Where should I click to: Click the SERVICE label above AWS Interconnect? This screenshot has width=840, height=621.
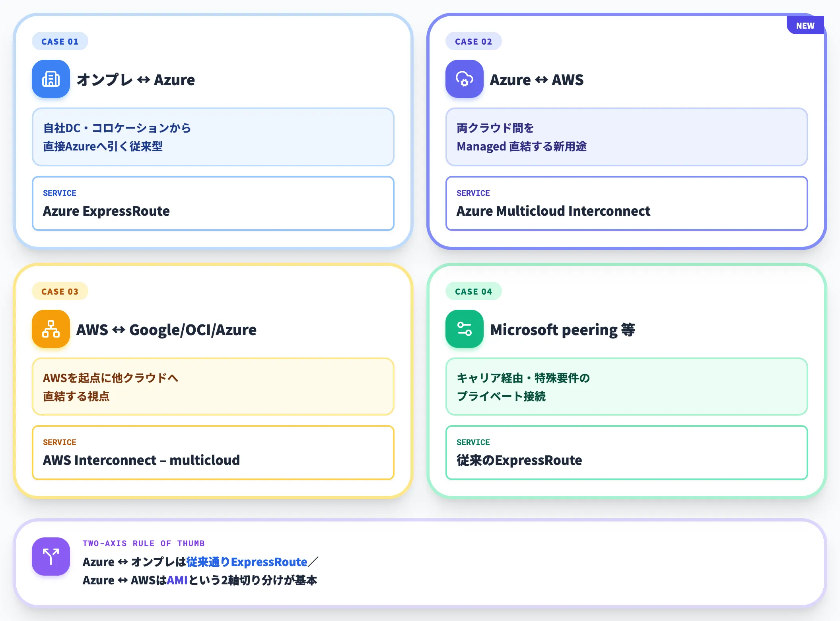tap(60, 442)
